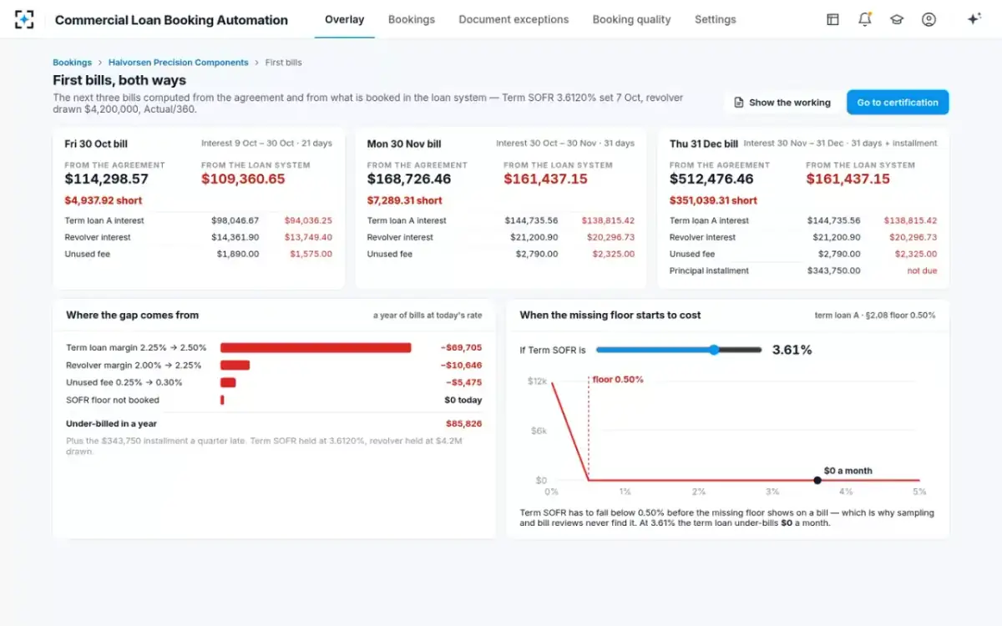Viewport: 1002px width, 626px height.
Task: Click the First bills breadcrumb text
Action: pos(284,63)
